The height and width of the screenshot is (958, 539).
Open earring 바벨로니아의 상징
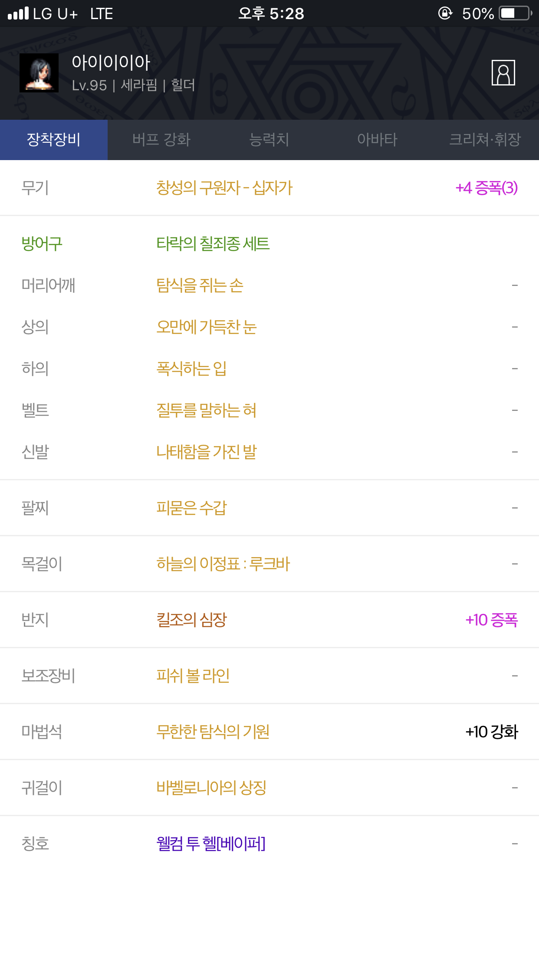click(x=211, y=787)
